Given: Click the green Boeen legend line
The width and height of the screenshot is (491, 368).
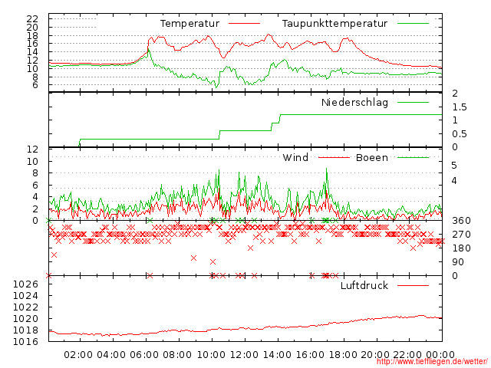Looking at the screenshot, I should click(x=413, y=157).
